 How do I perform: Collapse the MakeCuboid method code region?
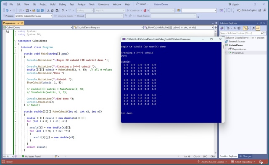16,112
